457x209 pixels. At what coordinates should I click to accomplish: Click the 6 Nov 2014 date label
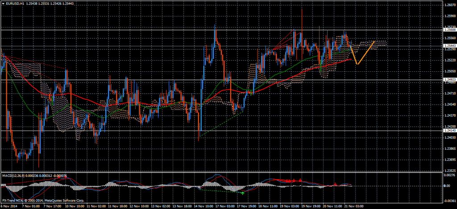tap(9, 206)
